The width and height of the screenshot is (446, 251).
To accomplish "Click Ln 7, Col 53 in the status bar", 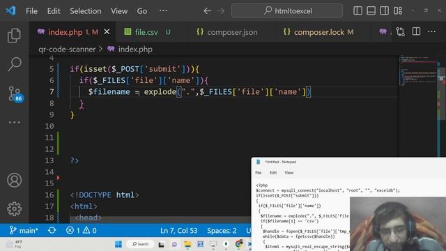I will click(178, 230).
